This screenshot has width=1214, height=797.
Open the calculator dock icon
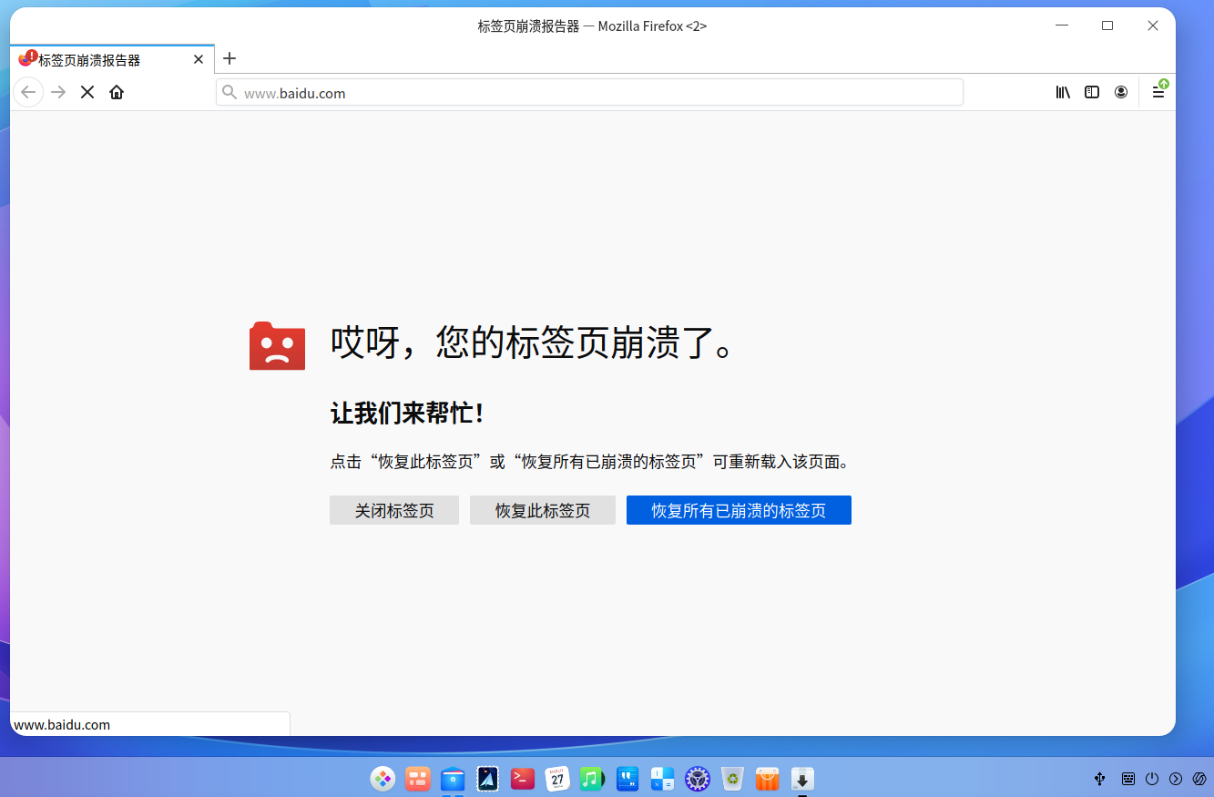pos(662,779)
